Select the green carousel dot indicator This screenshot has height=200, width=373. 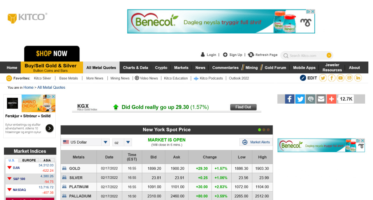point(259,130)
